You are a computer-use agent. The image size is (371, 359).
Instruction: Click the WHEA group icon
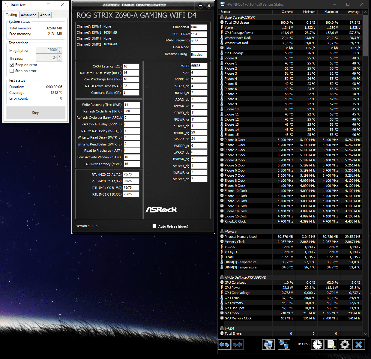[222, 328]
